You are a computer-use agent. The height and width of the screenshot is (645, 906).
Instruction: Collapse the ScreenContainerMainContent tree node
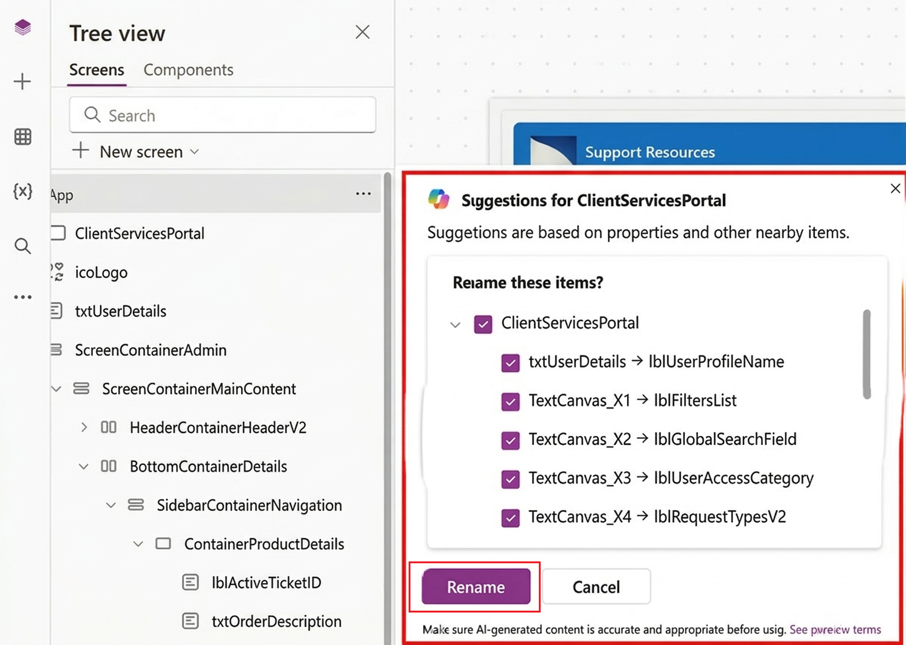click(x=56, y=389)
